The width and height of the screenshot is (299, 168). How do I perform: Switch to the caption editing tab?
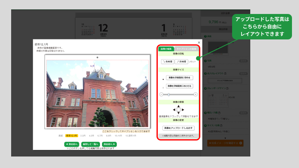(x=186, y=48)
